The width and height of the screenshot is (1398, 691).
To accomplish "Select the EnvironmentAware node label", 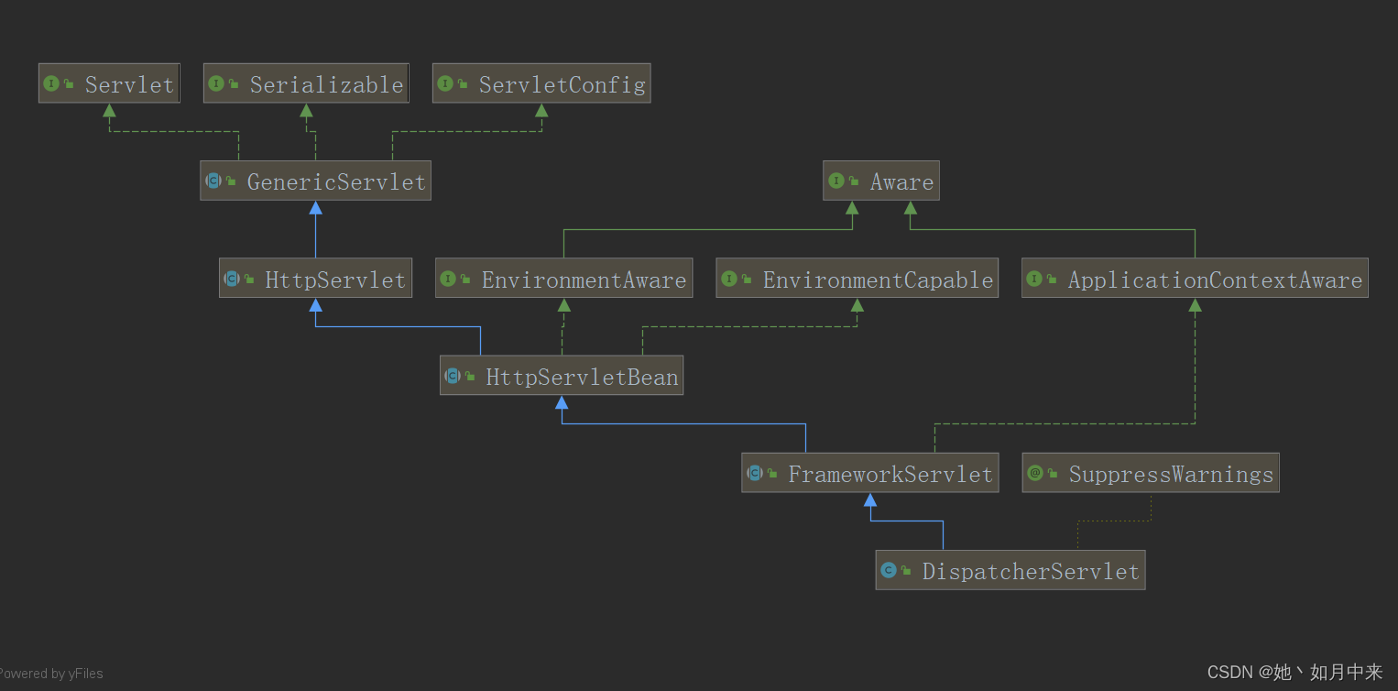I will click(x=584, y=279).
